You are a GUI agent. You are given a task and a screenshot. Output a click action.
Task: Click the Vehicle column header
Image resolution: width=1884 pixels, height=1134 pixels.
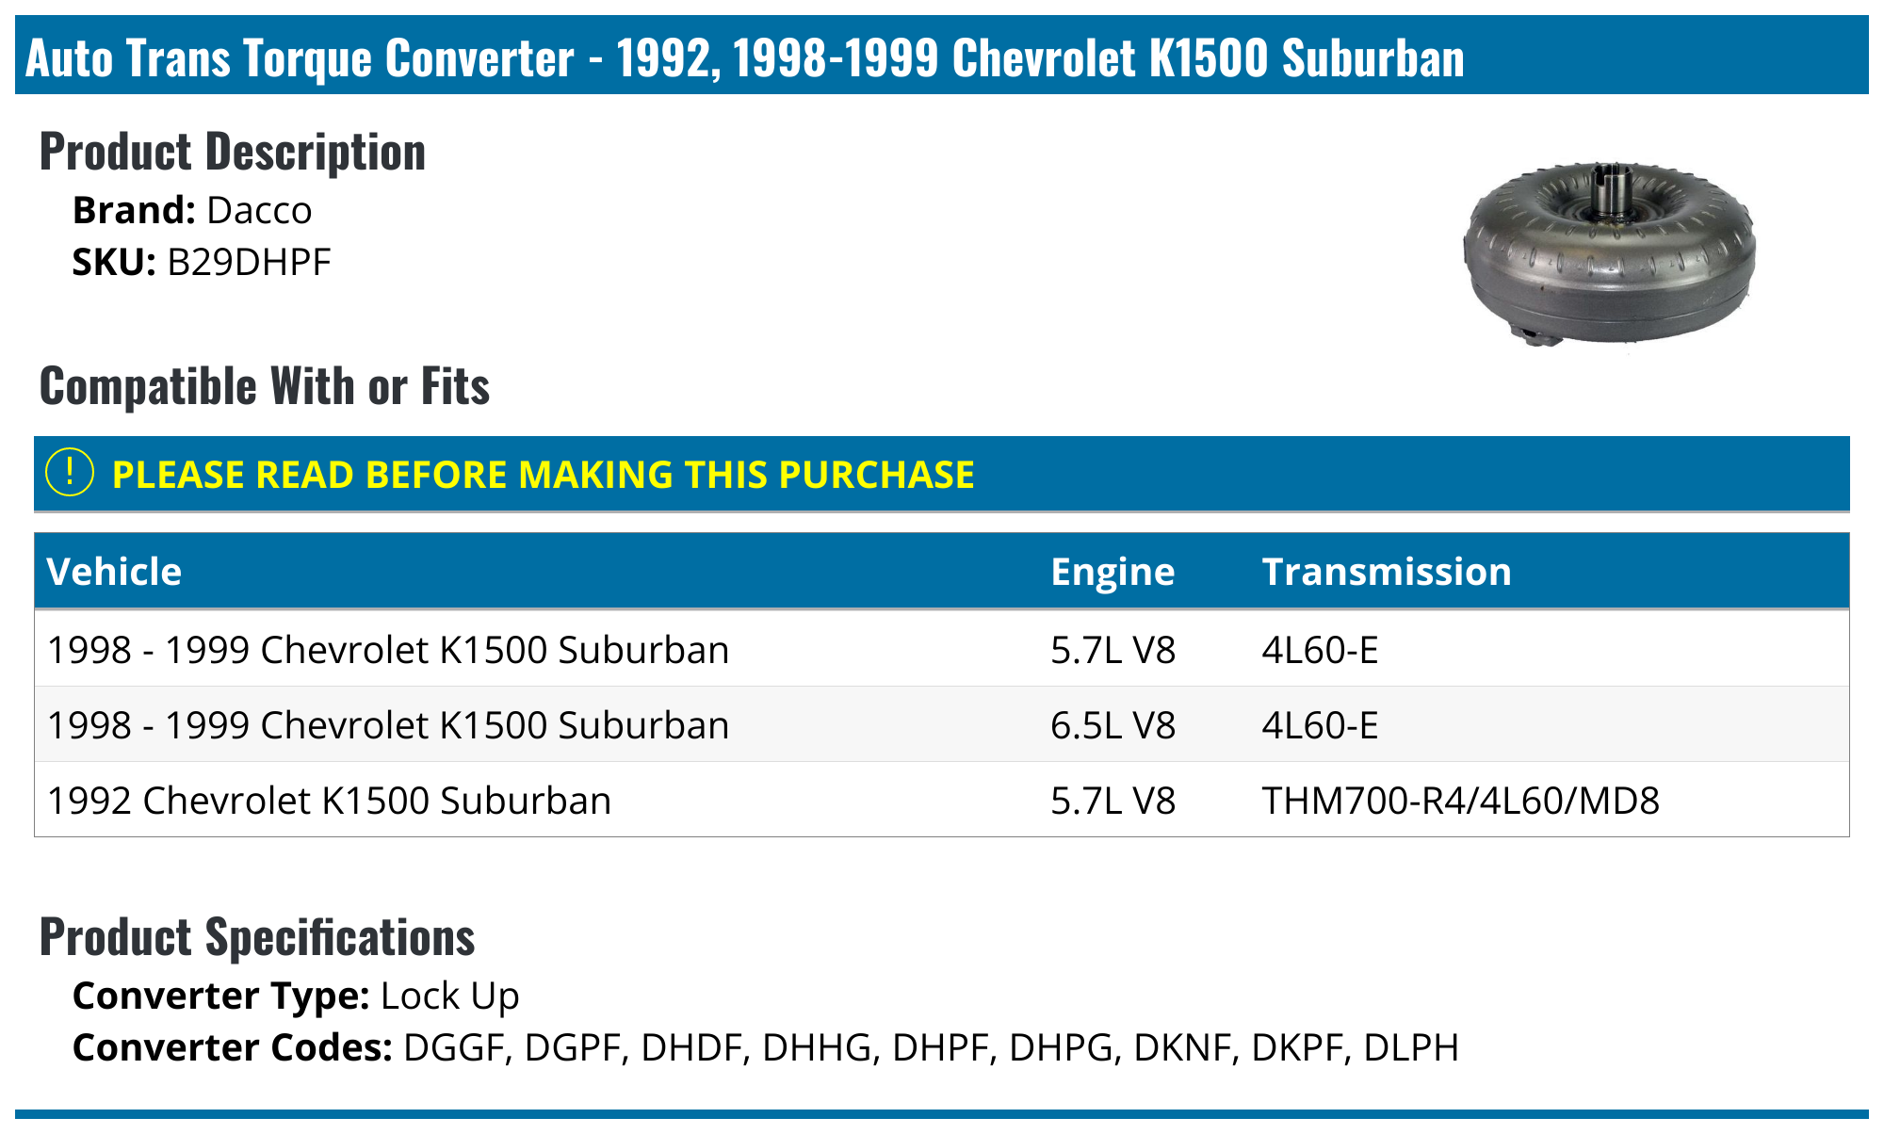coord(114,572)
